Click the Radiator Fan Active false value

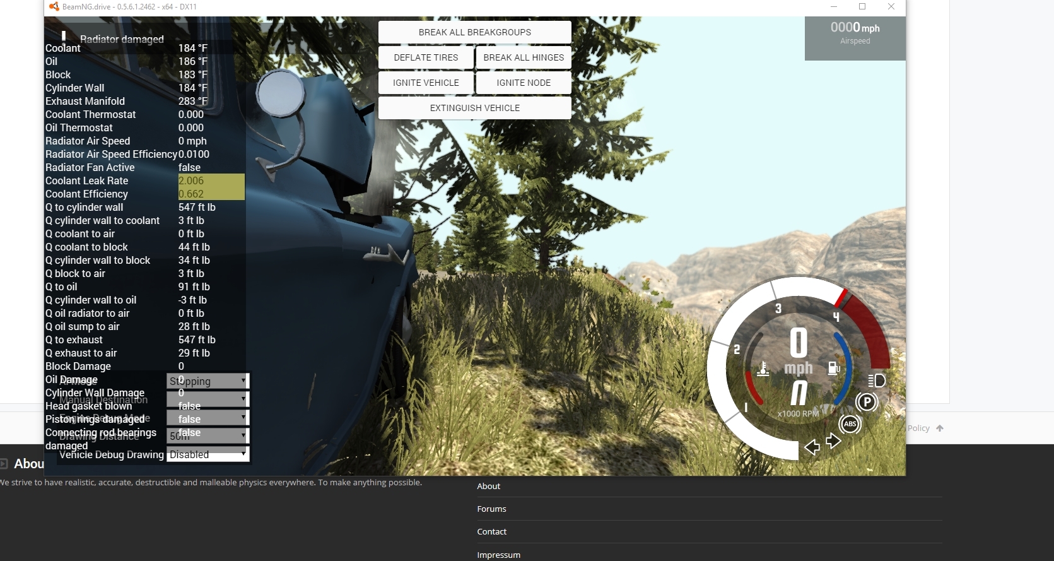tap(189, 167)
